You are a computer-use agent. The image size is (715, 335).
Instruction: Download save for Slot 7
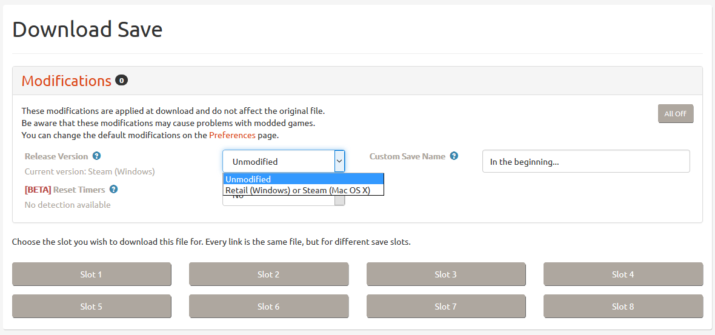pos(446,307)
